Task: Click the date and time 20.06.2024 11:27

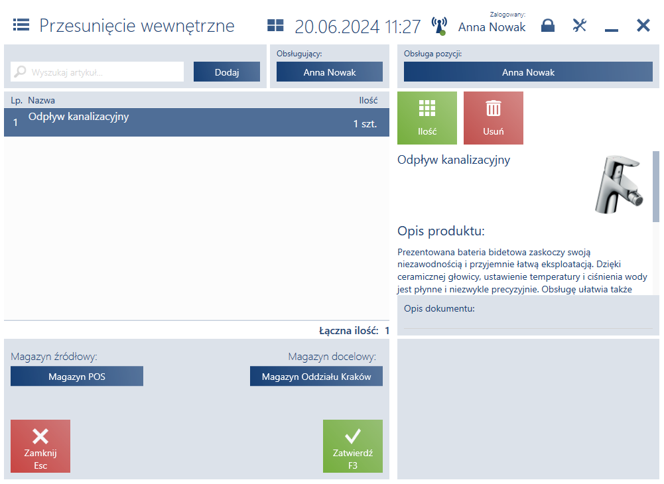Action: coord(358,27)
